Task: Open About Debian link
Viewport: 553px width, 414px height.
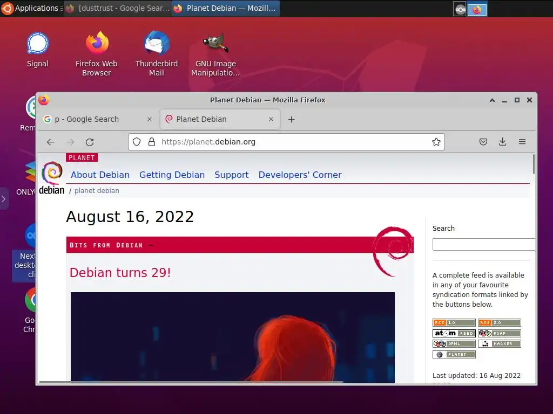Action: [100, 175]
